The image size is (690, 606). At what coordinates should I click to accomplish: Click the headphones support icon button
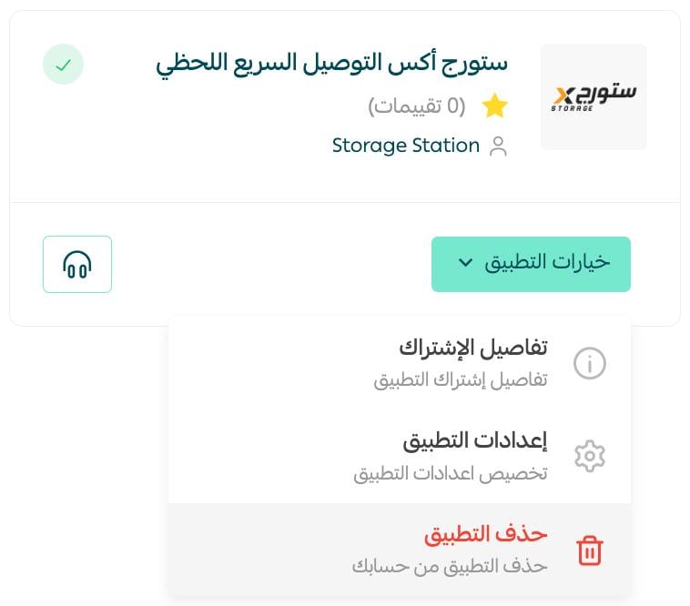tap(77, 264)
